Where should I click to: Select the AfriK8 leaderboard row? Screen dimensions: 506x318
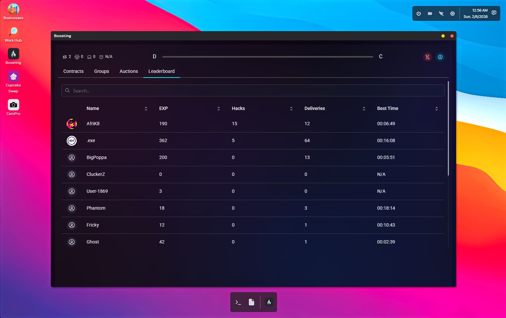pos(252,124)
